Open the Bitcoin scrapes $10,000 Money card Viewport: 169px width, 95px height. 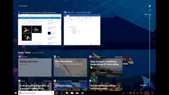click(x=35, y=87)
